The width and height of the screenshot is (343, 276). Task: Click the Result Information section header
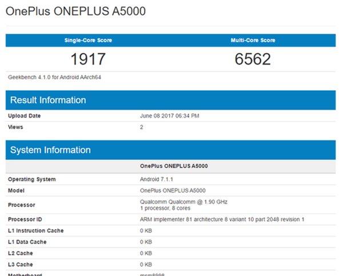[x=49, y=100]
